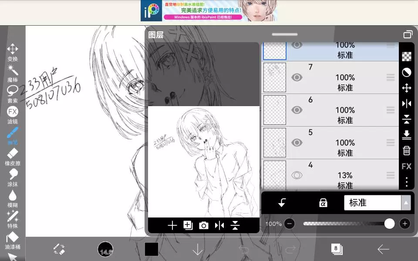Image resolution: width=418 pixels, height=261 pixels.
Task: Expand blend mode list arrow
Action: (406, 203)
